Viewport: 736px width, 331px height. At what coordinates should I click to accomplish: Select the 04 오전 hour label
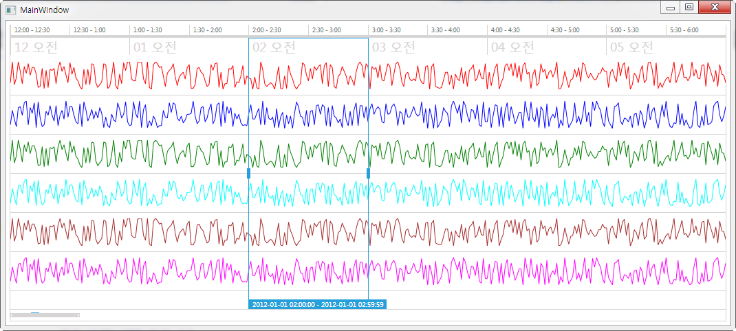(x=513, y=47)
